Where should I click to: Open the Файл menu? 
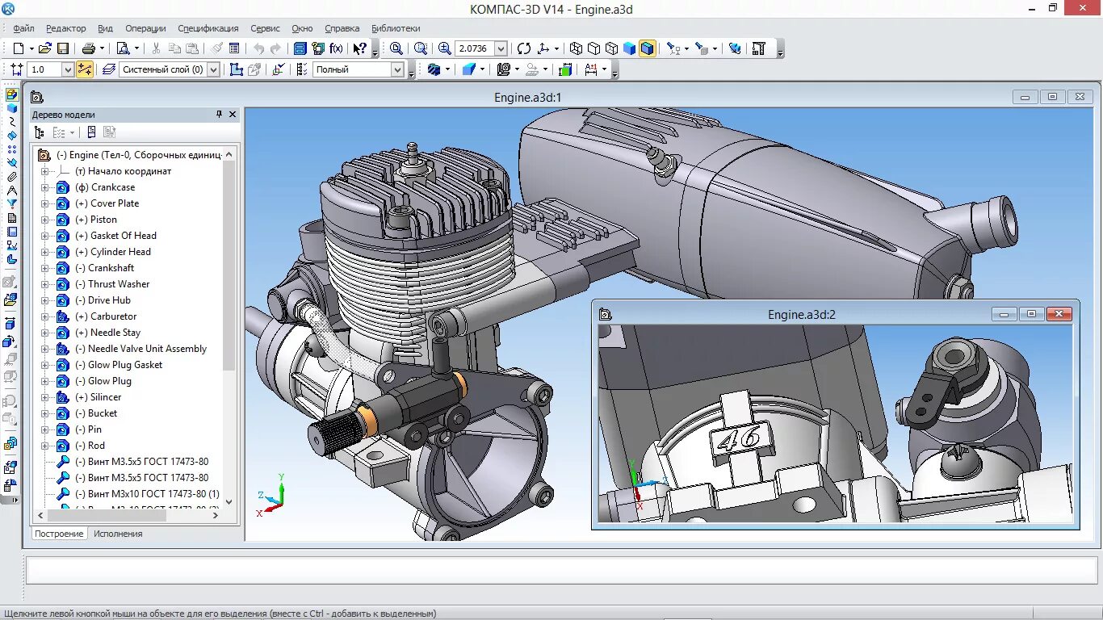click(x=23, y=28)
